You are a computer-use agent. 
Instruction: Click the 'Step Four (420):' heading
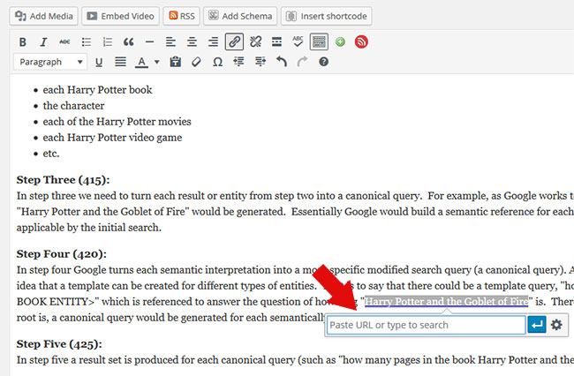pos(62,254)
